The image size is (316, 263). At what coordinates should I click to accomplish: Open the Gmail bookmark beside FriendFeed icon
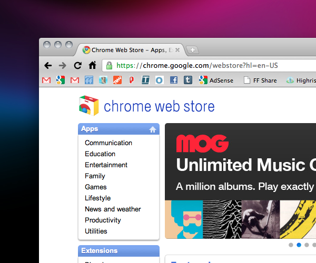(75, 80)
